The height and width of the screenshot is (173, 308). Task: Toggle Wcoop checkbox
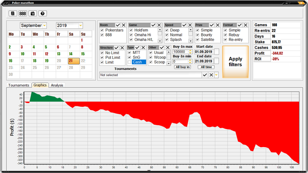click(150, 58)
